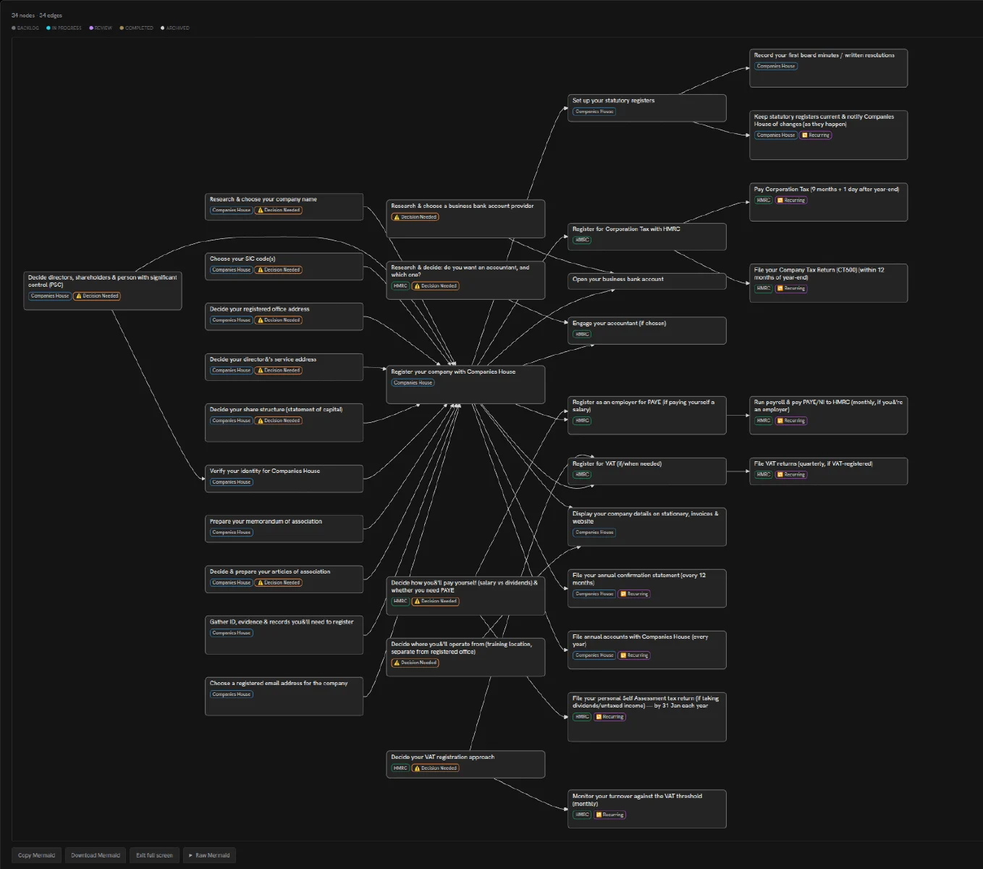Click the Backlog legend color dot
Screen dimensions: 983x869
click(14, 28)
